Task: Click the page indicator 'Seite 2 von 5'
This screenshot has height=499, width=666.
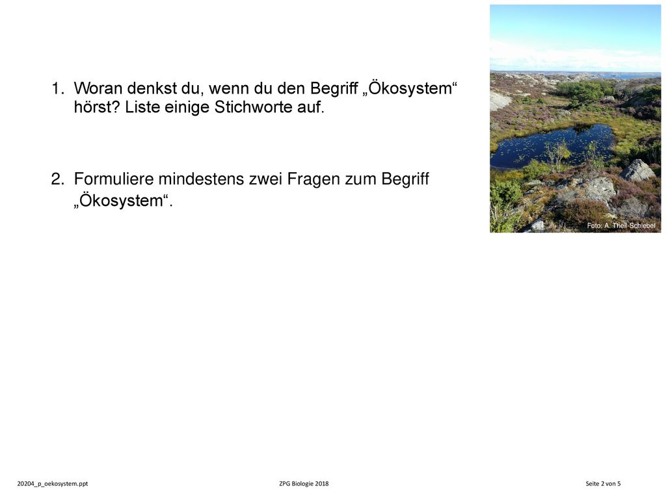Action: (x=603, y=483)
